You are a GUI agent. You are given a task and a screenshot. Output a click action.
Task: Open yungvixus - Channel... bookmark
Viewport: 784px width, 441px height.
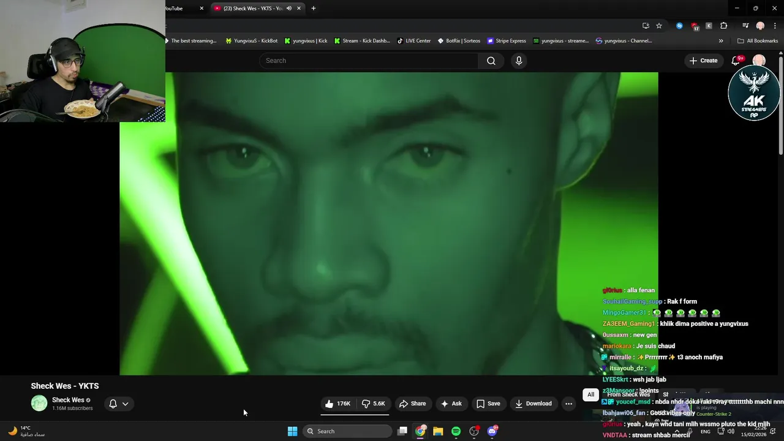[x=624, y=41]
